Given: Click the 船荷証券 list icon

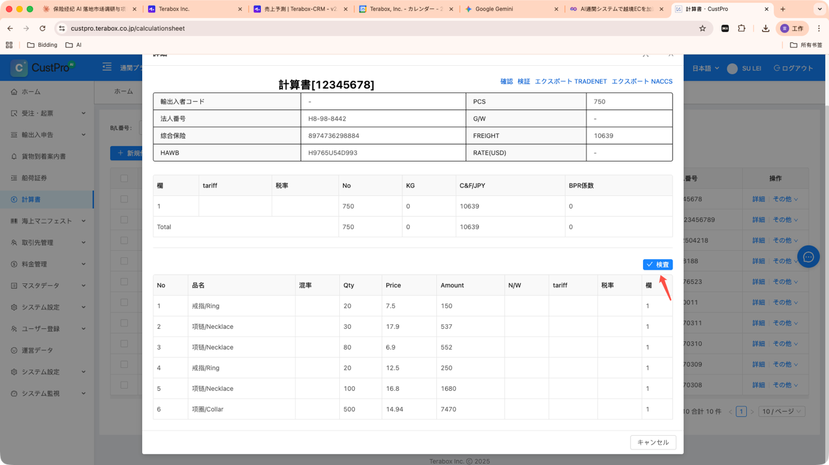Looking at the screenshot, I should pos(14,178).
